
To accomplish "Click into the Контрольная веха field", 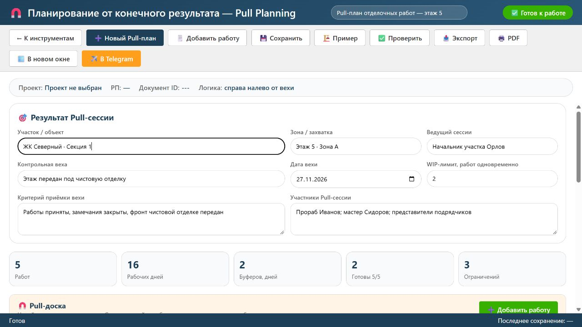I will 151,179.
